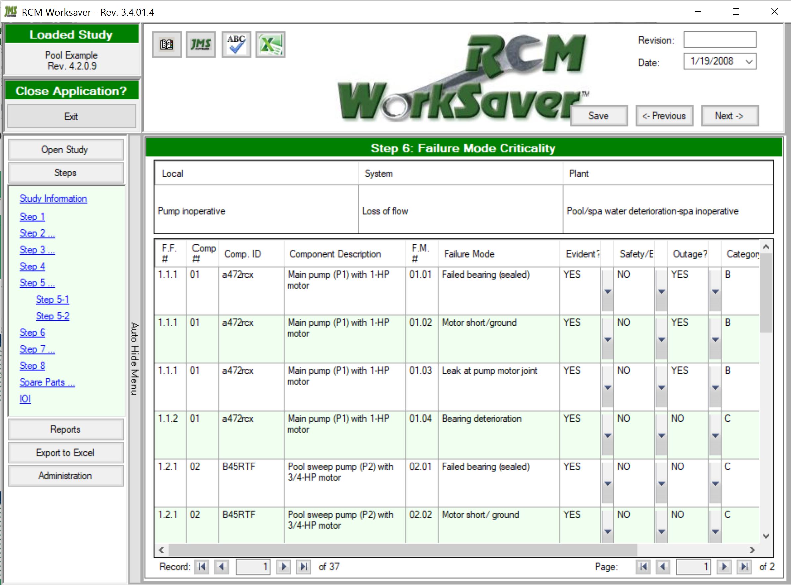Advance to the next record arrow icon
791x585 pixels.
[x=284, y=567]
